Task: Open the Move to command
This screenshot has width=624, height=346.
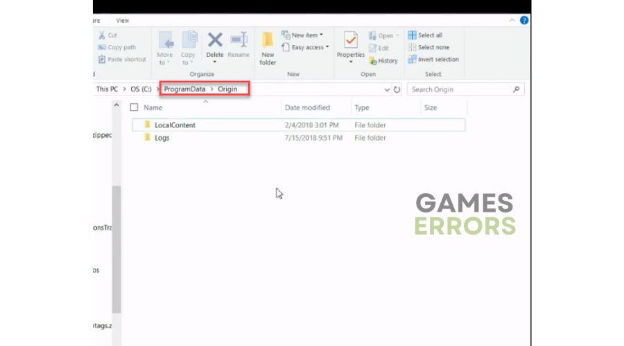Action: click(x=165, y=48)
